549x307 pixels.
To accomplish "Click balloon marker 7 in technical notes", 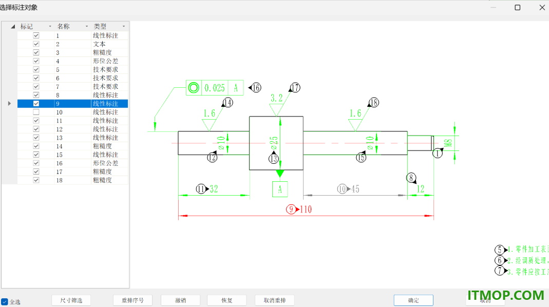I will tap(499, 271).
